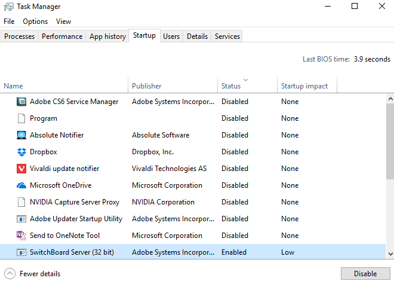The width and height of the screenshot is (394, 284).
Task: Click the red Vivaldi icon
Action: coord(21,169)
